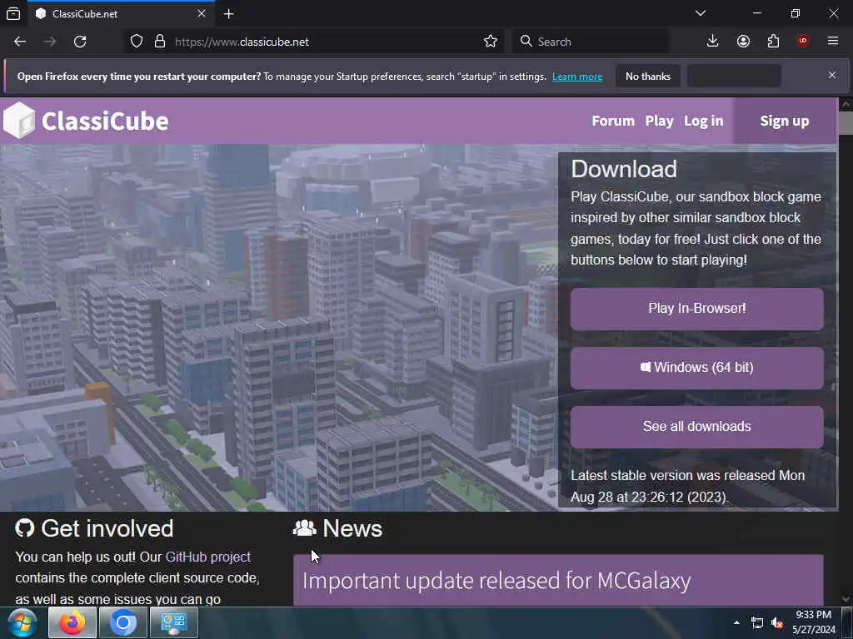Click the page vertical scrollbar thumb
This screenshot has height=639, width=853.
click(846, 122)
